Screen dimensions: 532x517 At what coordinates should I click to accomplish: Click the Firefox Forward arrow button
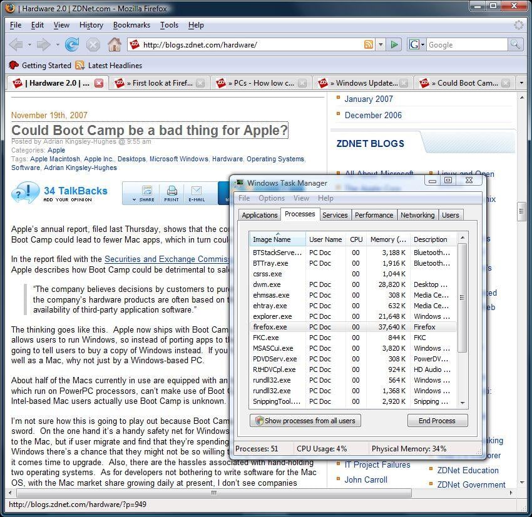(43, 45)
